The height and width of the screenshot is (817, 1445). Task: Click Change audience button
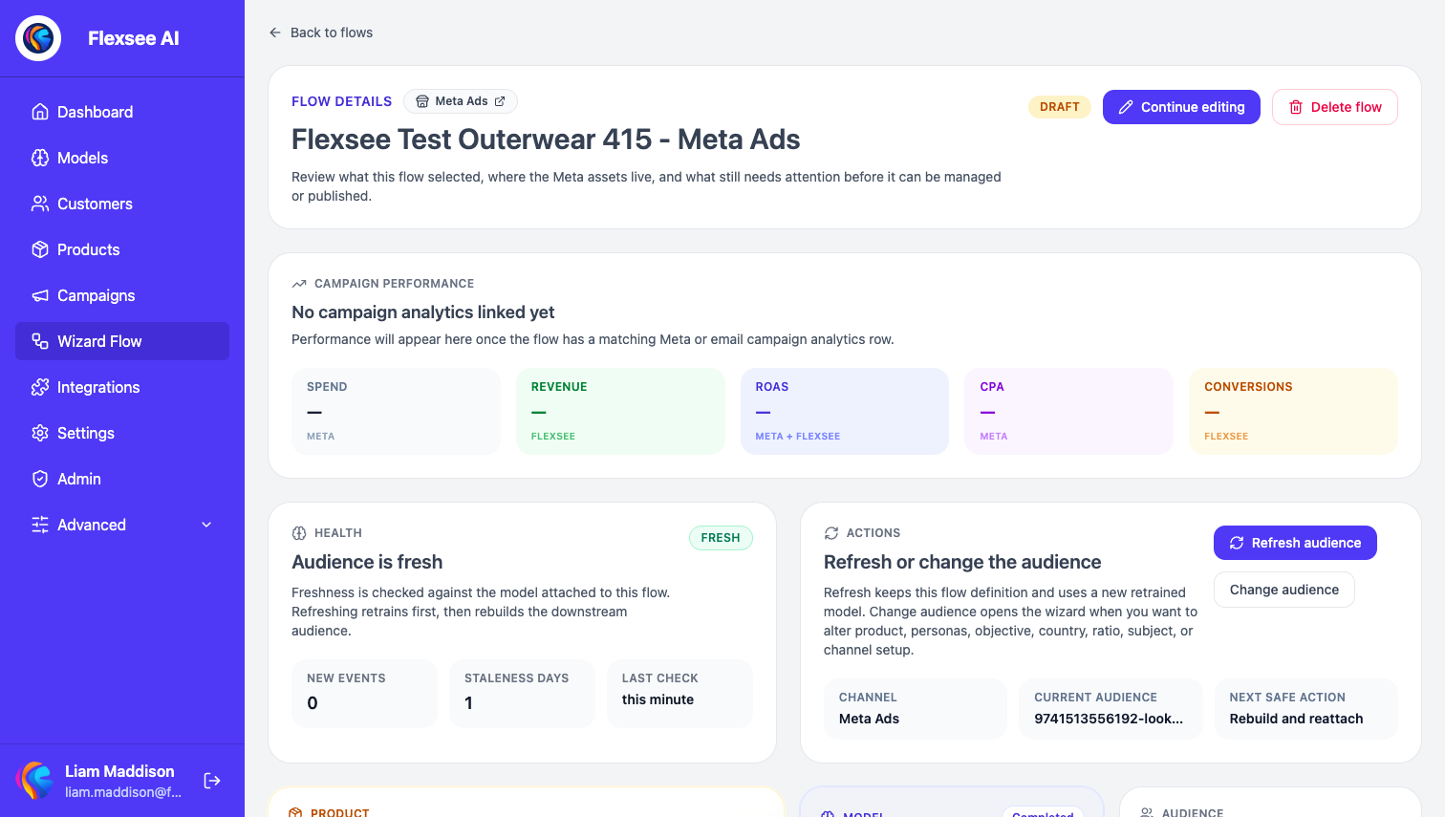coord(1284,590)
